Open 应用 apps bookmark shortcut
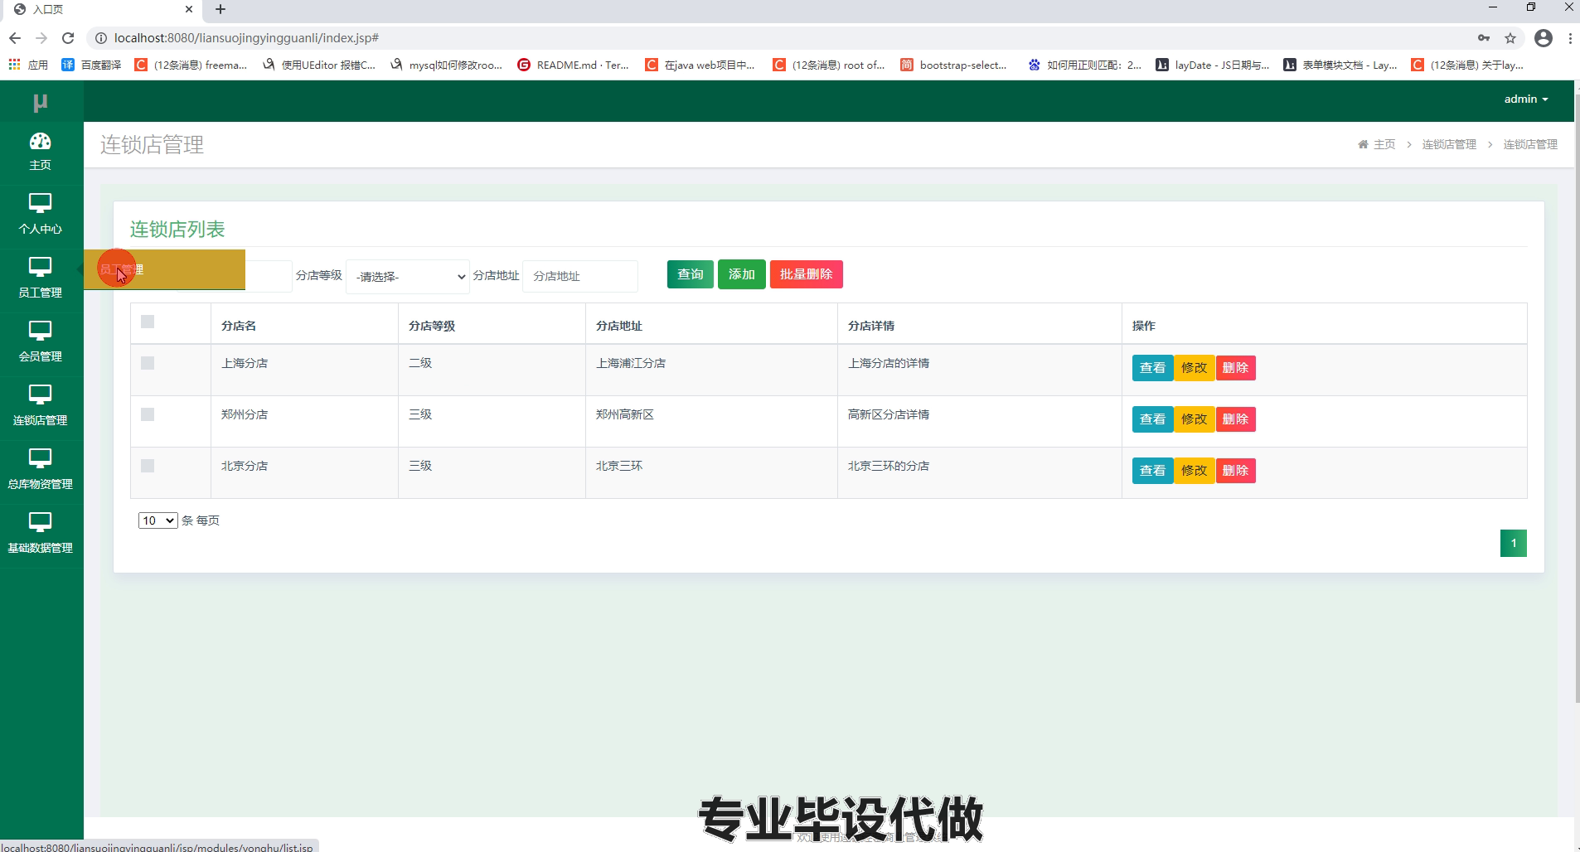This screenshot has height=852, width=1580. point(27,65)
